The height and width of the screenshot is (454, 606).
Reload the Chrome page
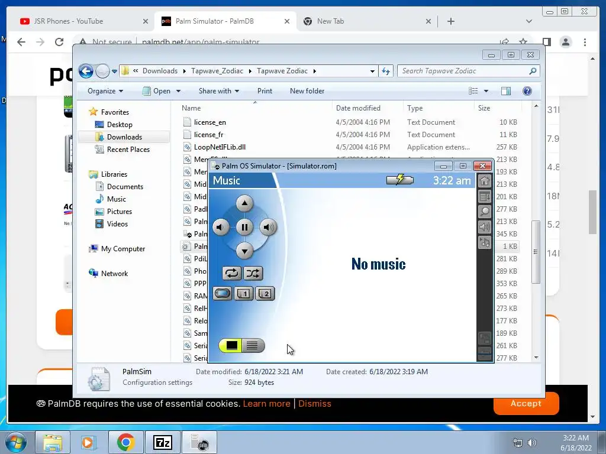(59, 42)
